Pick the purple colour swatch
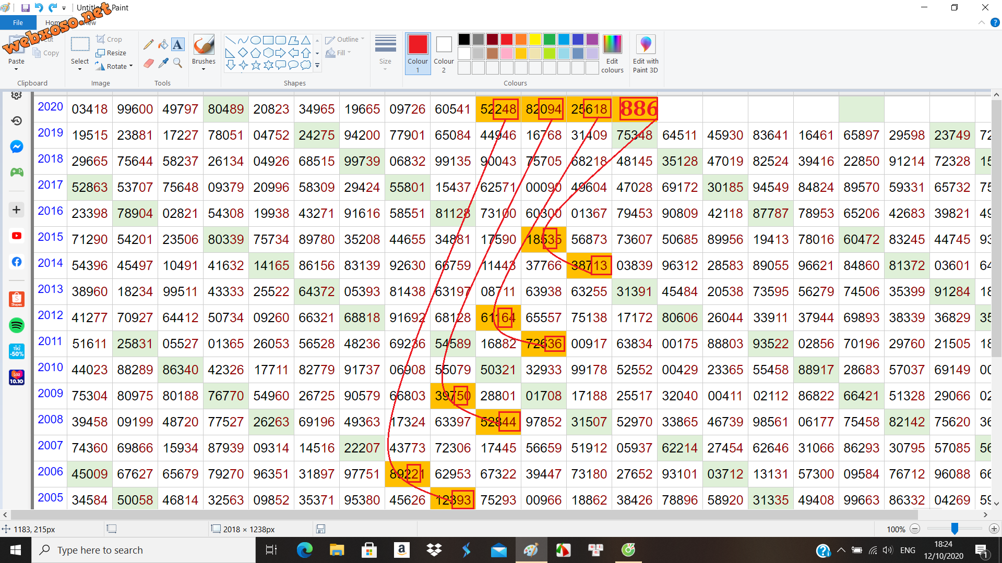The width and height of the screenshot is (1002, 563). (x=592, y=39)
